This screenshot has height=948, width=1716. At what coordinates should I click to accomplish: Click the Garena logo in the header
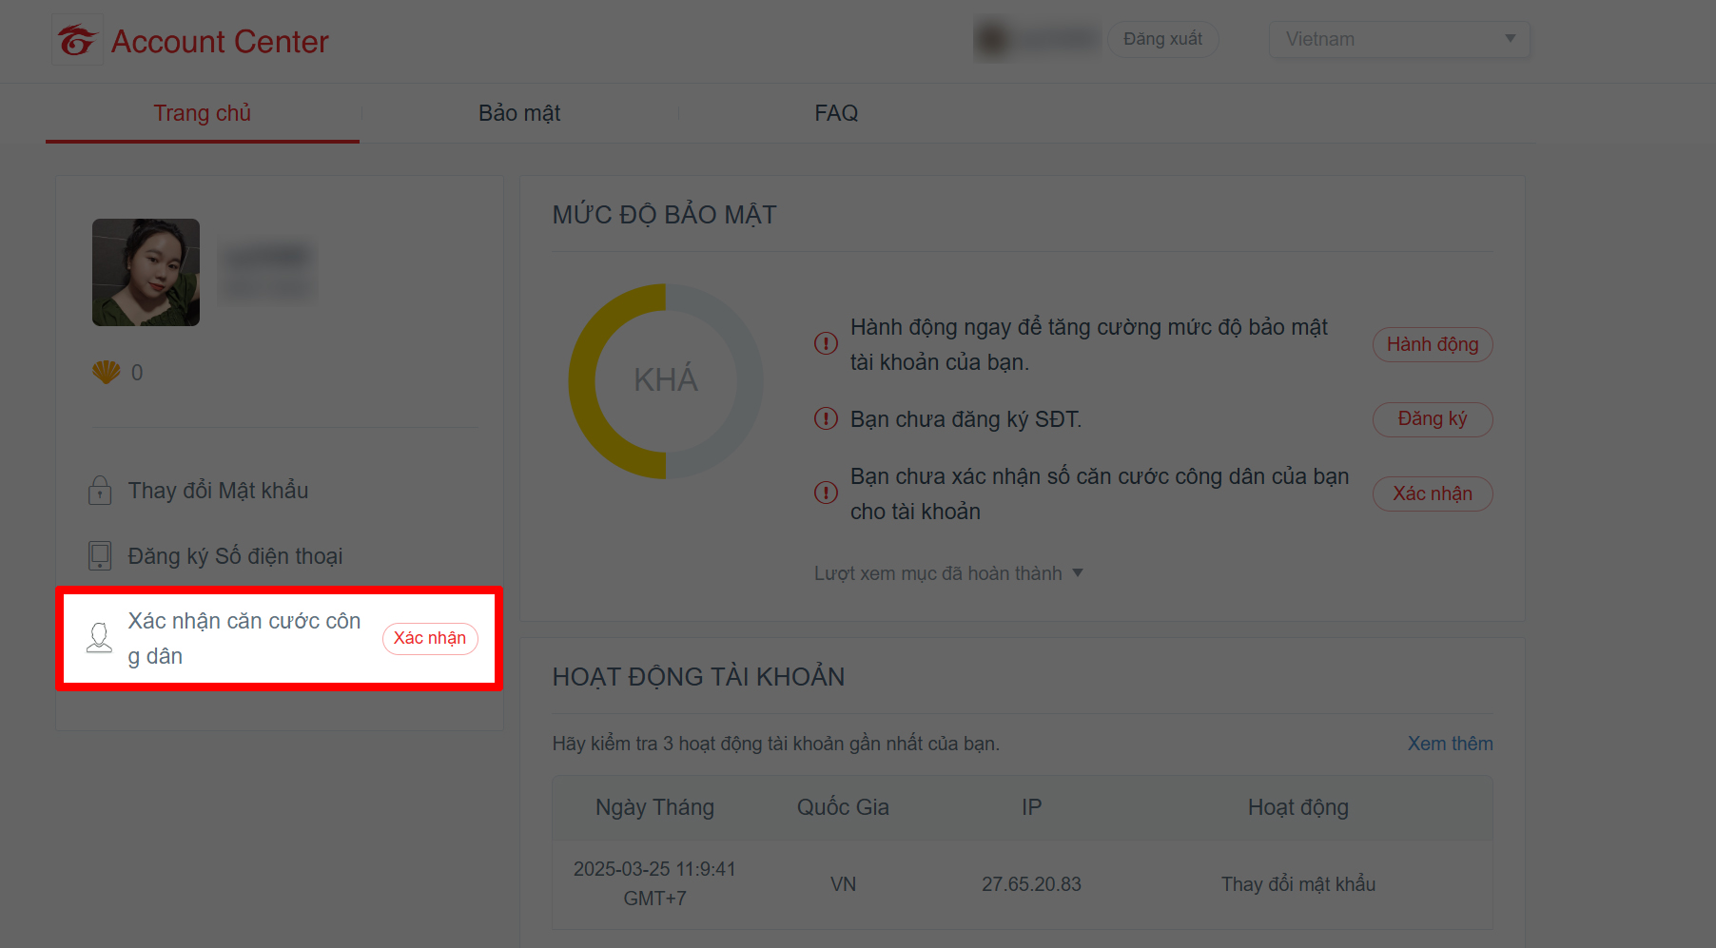point(77,39)
